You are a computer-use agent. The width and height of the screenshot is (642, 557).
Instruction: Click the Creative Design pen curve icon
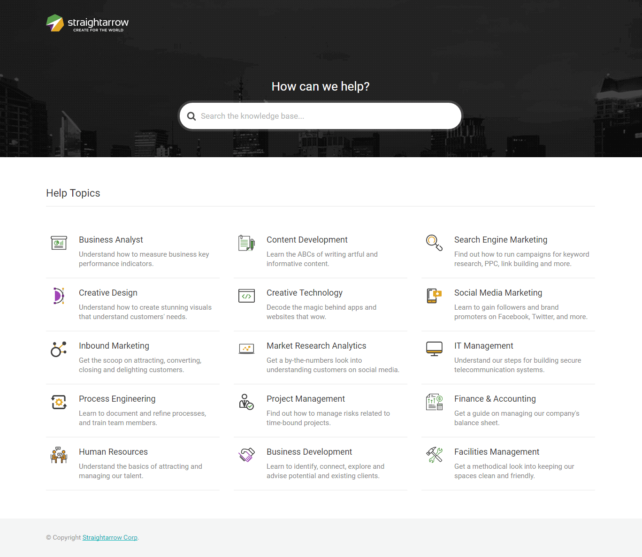coord(59,296)
